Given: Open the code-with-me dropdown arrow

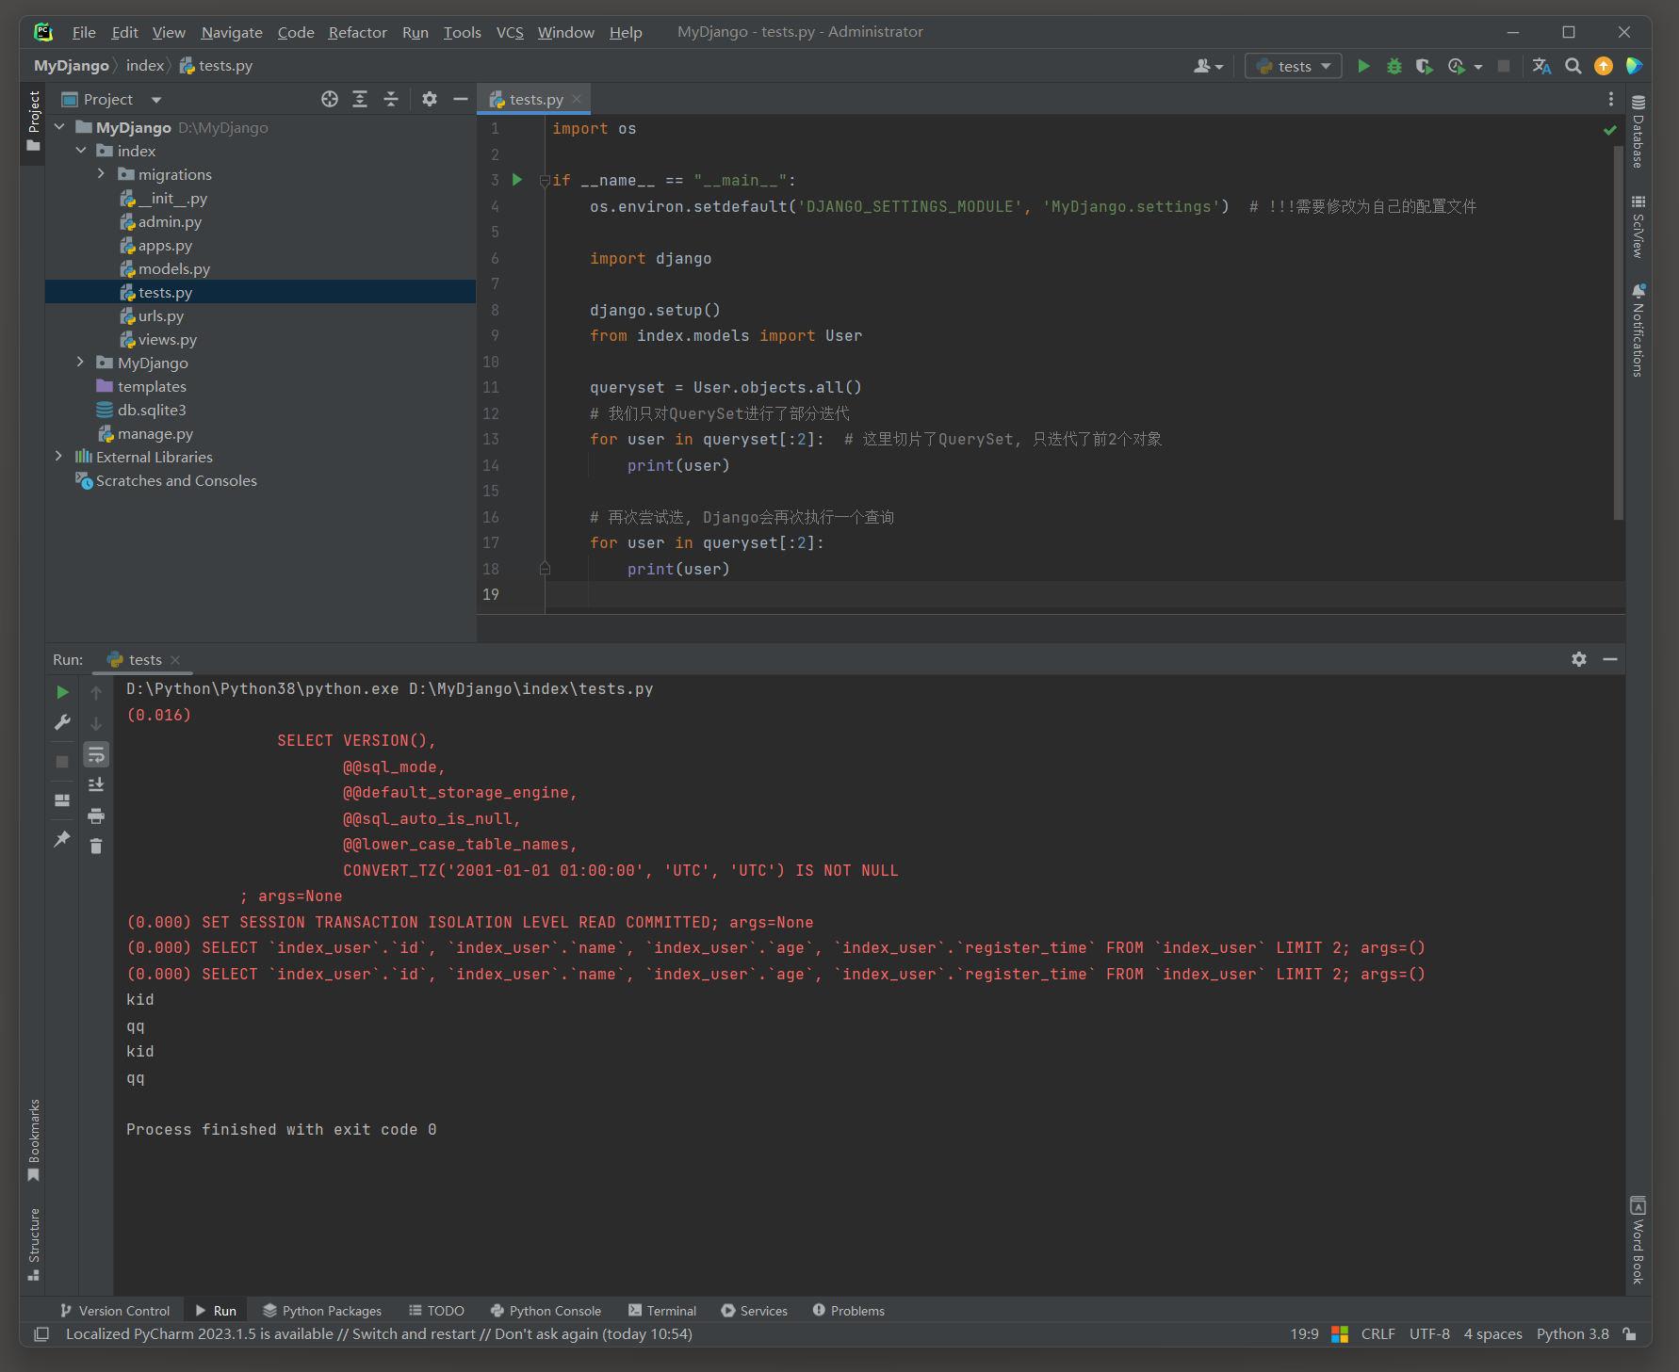Looking at the screenshot, I should coord(1219,67).
